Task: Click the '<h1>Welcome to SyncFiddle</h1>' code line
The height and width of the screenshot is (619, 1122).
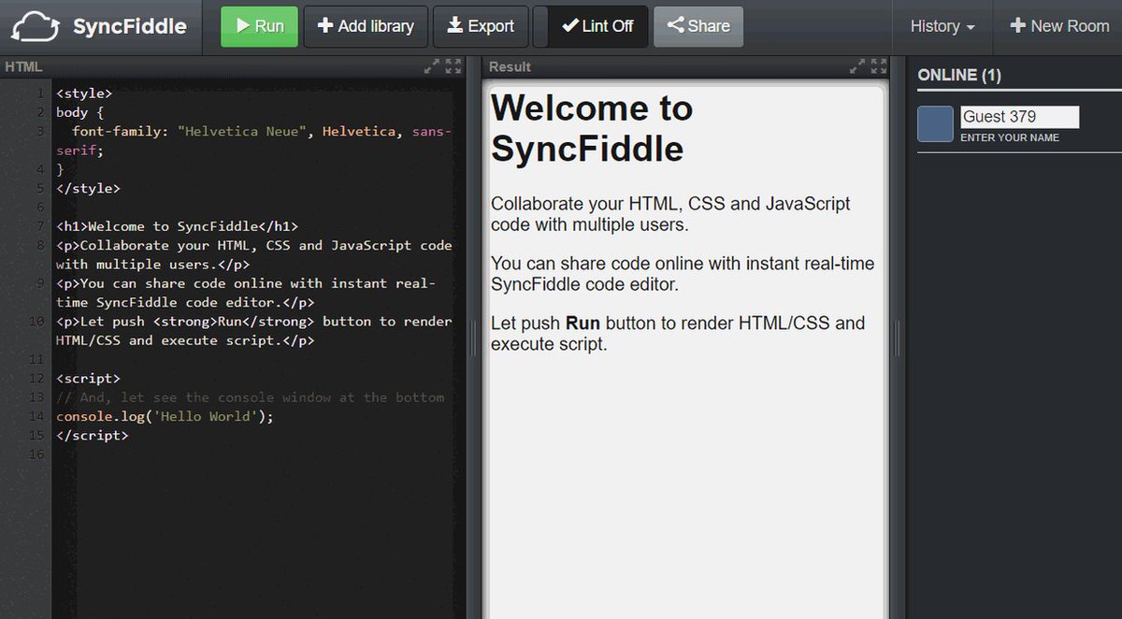Action: click(177, 226)
